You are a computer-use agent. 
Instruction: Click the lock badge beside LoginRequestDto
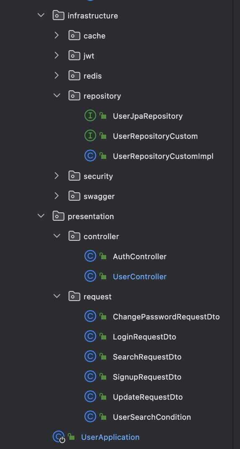[103, 337]
